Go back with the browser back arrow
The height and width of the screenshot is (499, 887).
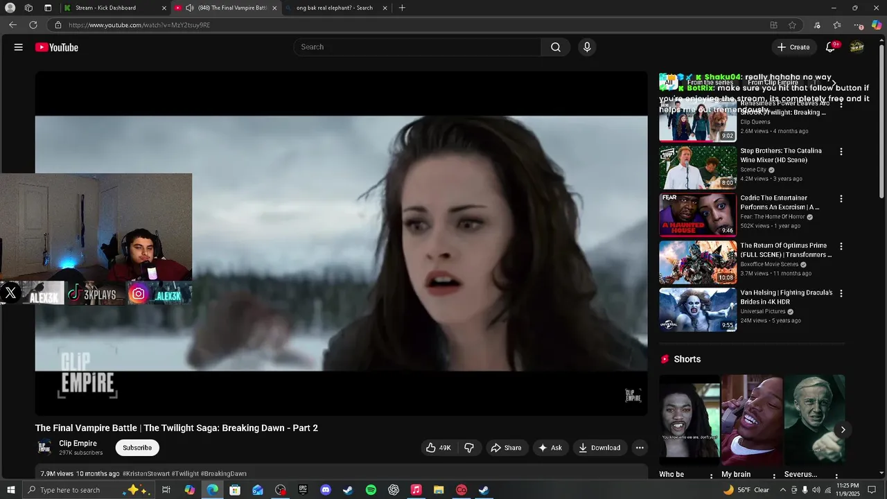tap(12, 25)
